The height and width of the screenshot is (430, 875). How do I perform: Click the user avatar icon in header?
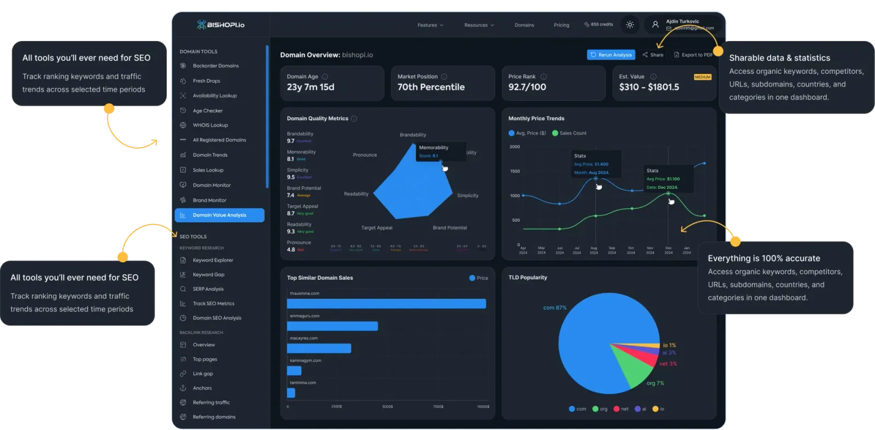pyautogui.click(x=655, y=25)
